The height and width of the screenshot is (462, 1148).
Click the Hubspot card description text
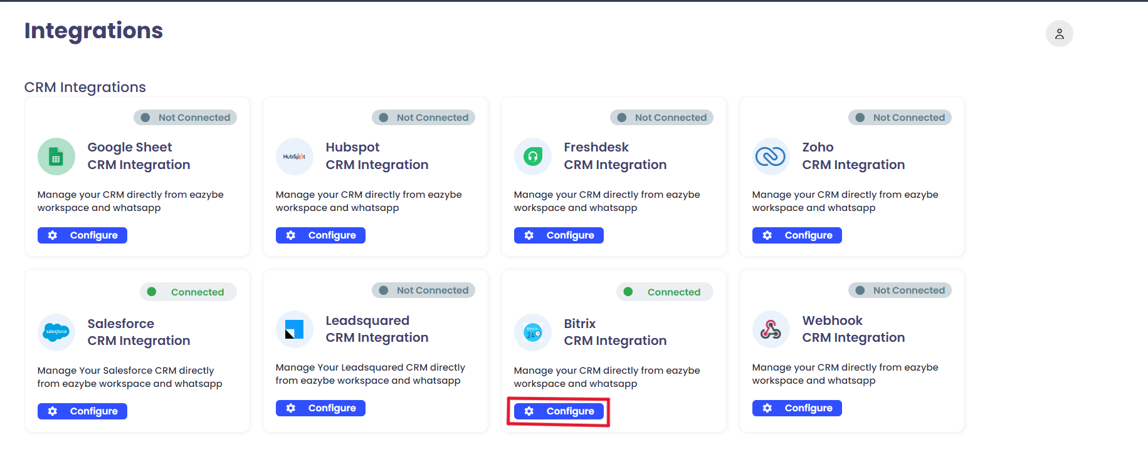pyautogui.click(x=369, y=201)
